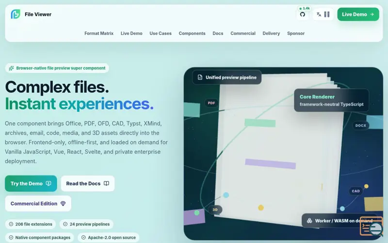The image size is (388, 243).
Task: Open Delivery nav item
Action: pyautogui.click(x=271, y=33)
